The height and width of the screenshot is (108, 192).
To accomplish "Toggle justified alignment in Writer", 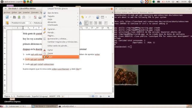I will click(100, 23).
